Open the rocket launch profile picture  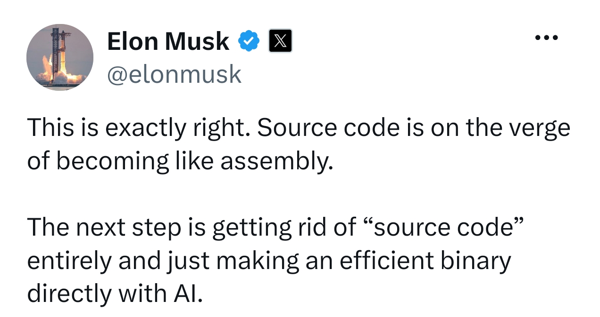click(60, 57)
